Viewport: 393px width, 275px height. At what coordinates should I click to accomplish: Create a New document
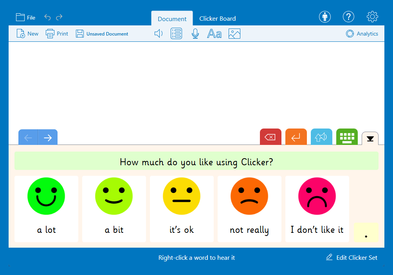click(27, 34)
